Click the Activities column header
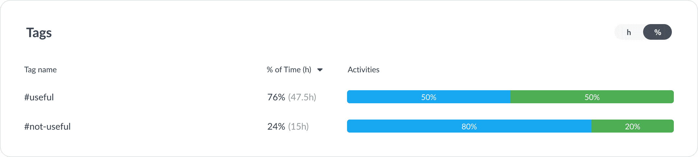 pos(363,70)
